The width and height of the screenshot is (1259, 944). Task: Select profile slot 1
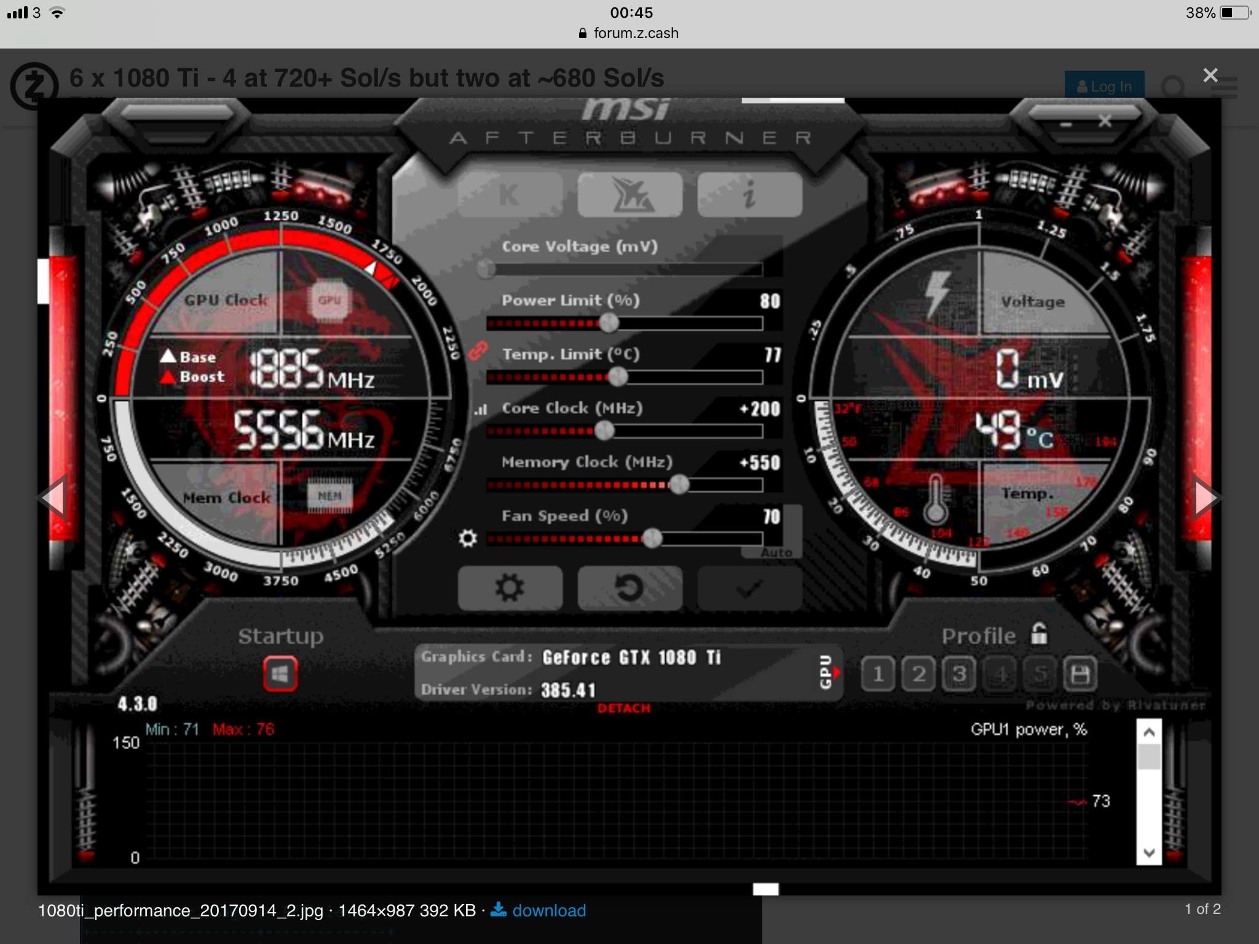tap(878, 674)
